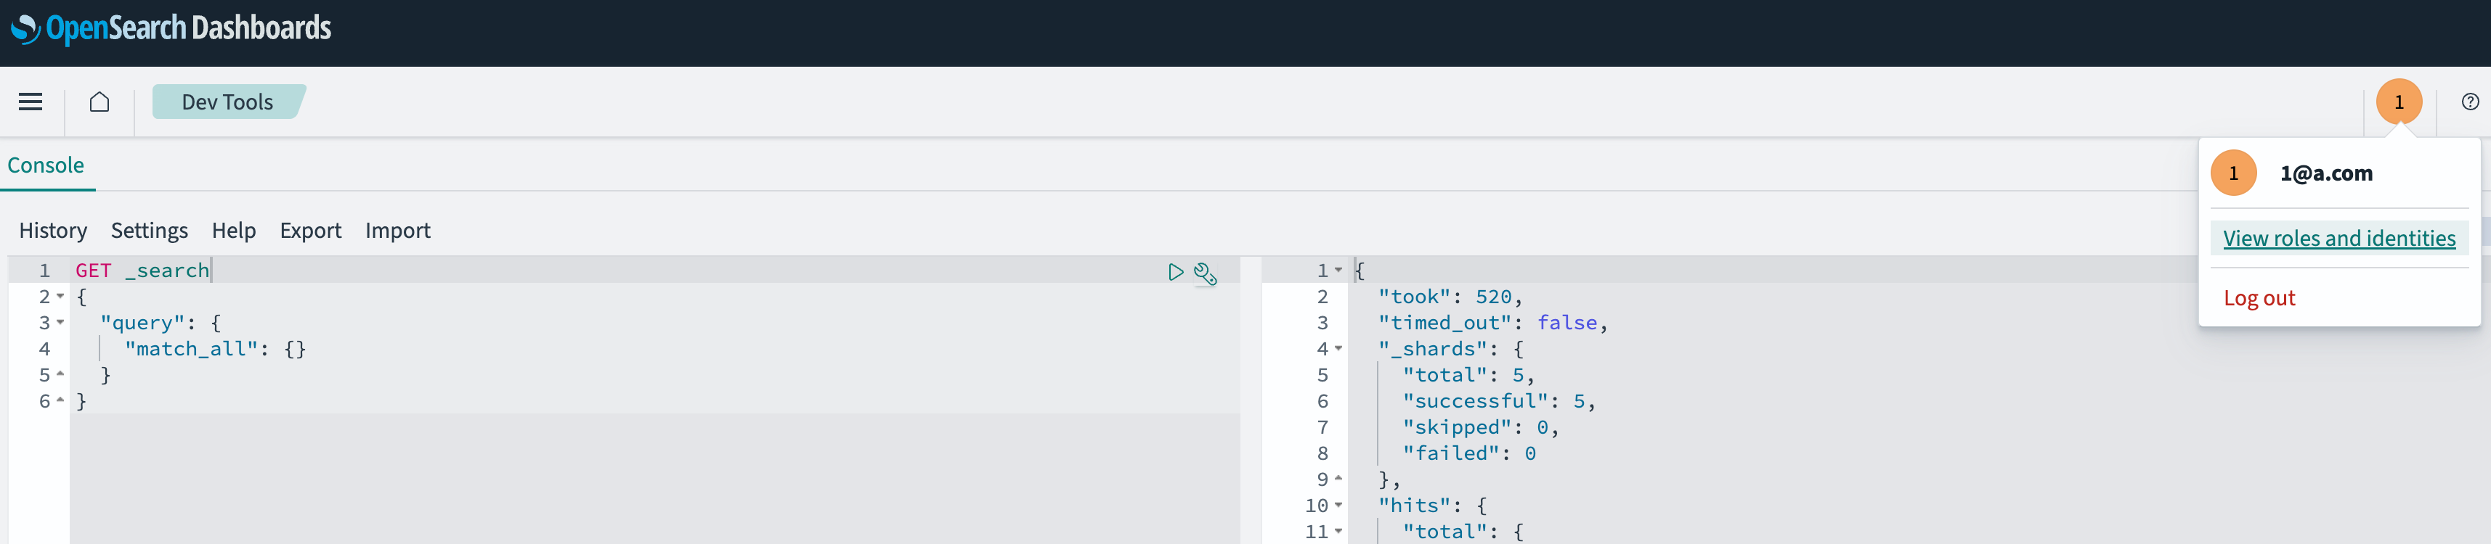Switch to the Console tab
The height and width of the screenshot is (544, 2491).
click(x=46, y=165)
